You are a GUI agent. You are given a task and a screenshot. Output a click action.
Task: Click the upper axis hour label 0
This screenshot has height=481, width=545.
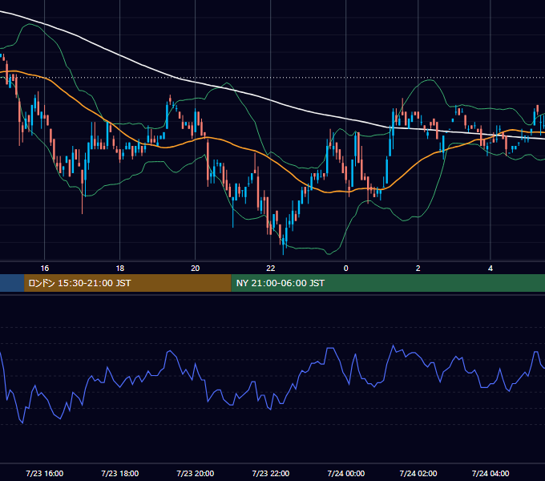[x=346, y=269]
